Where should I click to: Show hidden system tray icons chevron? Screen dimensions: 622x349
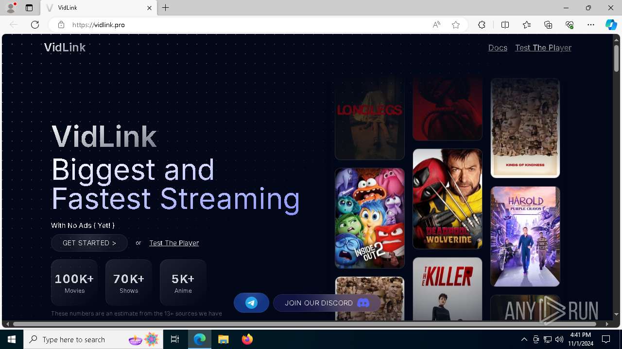tap(524, 339)
